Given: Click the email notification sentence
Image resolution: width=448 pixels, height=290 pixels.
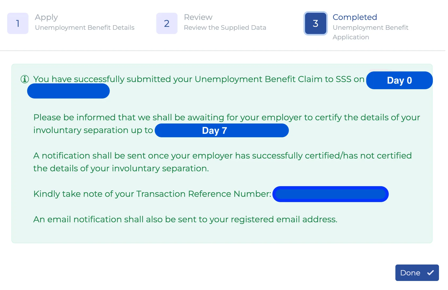Looking at the screenshot, I should coord(185,219).
